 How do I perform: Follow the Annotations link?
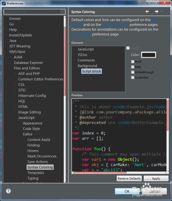click(81, 34)
